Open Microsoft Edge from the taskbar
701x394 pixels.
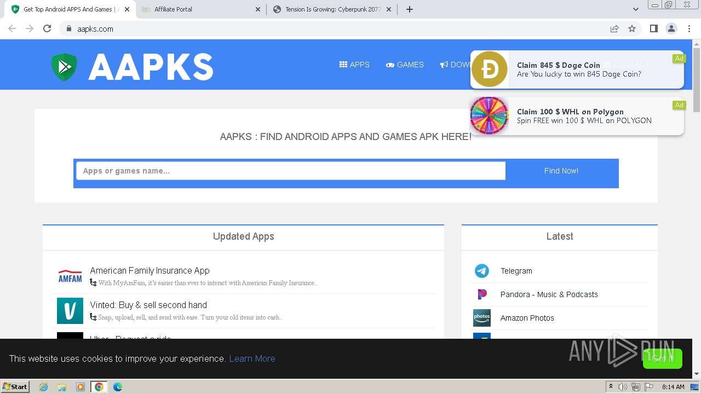click(118, 387)
